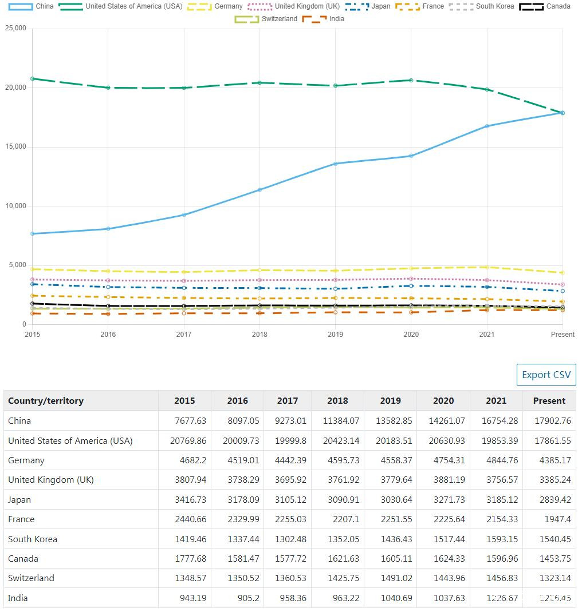Click USA's 2020 data point on chart
This screenshot has width=582, height=612.
coord(411,81)
